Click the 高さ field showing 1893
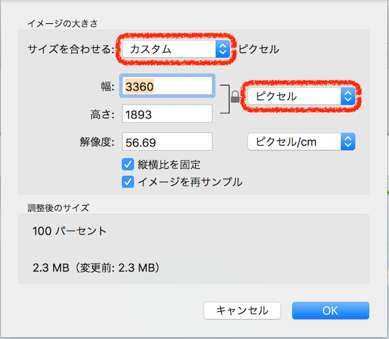 coord(168,114)
